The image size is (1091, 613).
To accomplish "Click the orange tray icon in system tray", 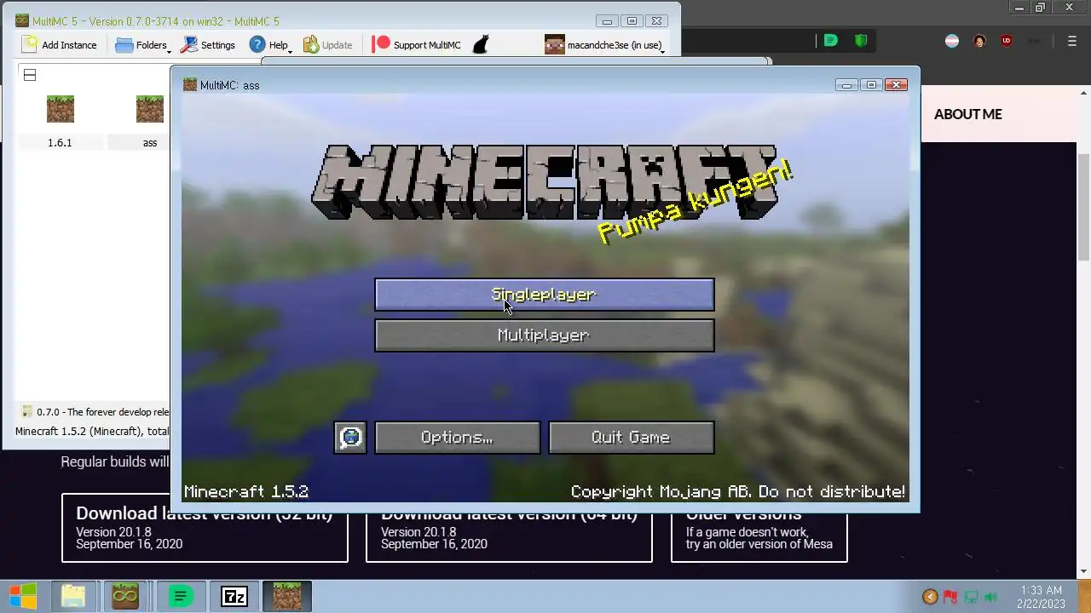I will (x=930, y=598).
